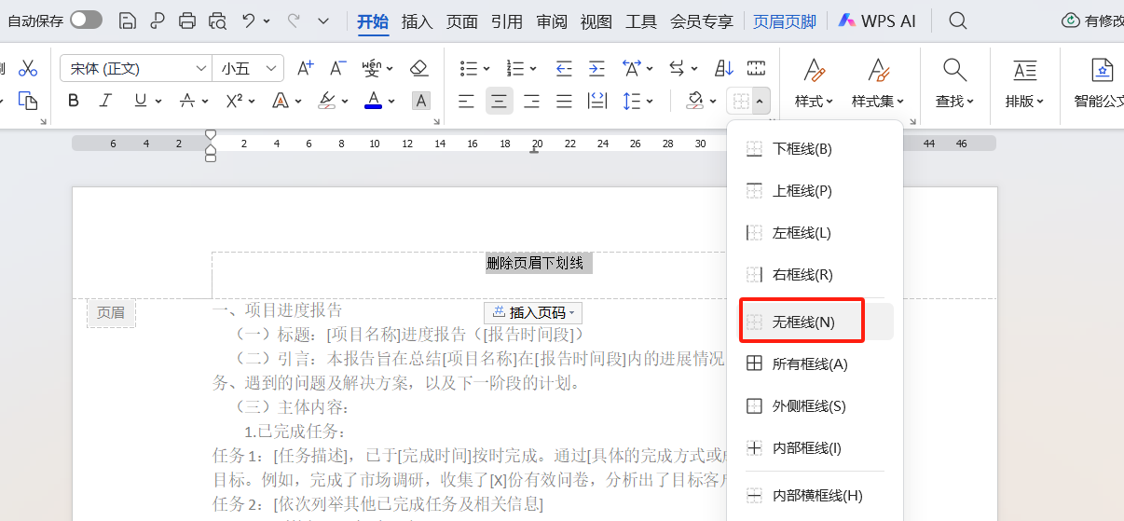Viewport: 1124px width, 521px height.
Task: Click the print icon in quick access bar
Action: [x=187, y=21]
